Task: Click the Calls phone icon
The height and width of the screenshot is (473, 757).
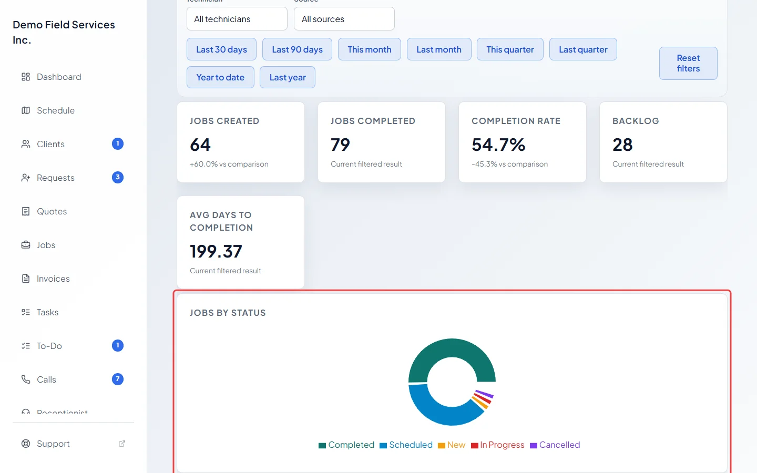Action: point(26,379)
